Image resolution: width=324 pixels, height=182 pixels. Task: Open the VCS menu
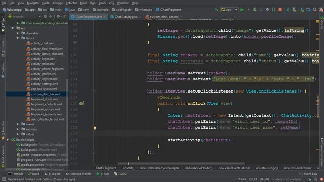[x=111, y=3]
